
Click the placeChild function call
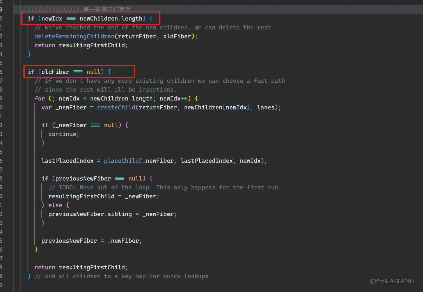[121, 161]
